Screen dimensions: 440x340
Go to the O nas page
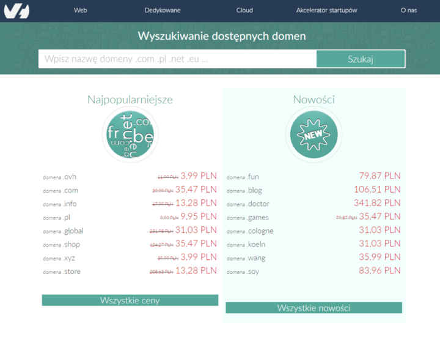tap(408, 10)
